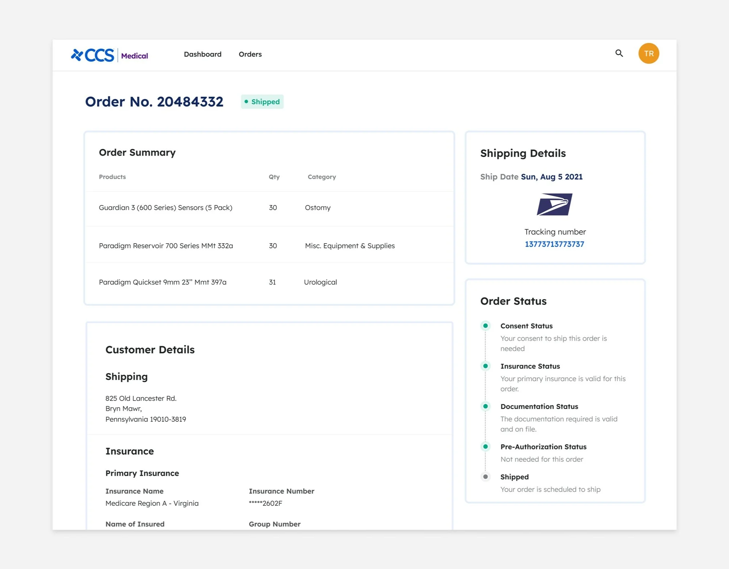This screenshot has width=729, height=569.
Task: Click the USPS carrier logo
Action: [x=555, y=204]
